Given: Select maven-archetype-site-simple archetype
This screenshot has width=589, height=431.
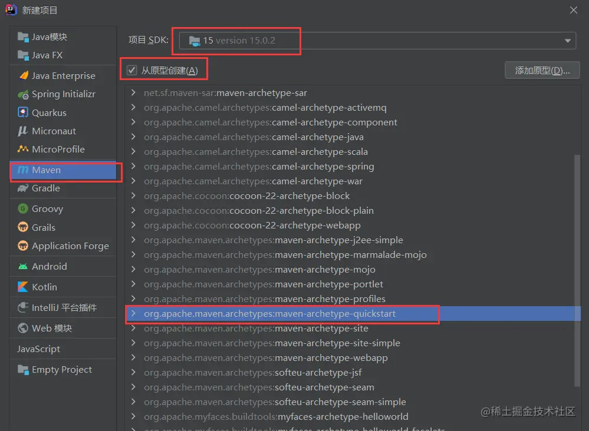Looking at the screenshot, I should 353,343.
